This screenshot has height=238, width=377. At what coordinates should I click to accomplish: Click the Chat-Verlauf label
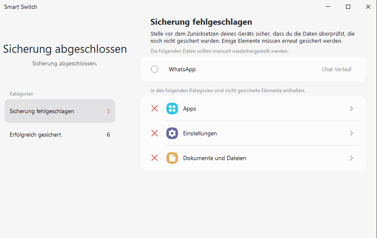pos(337,69)
